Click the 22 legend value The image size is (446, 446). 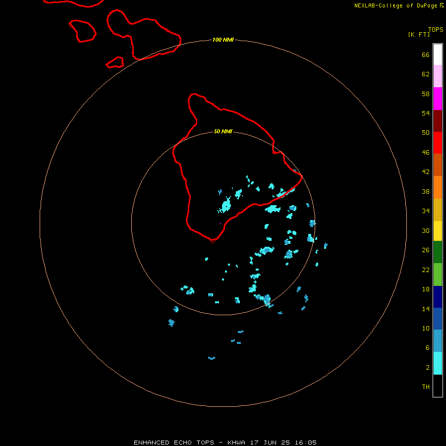[x=426, y=270]
